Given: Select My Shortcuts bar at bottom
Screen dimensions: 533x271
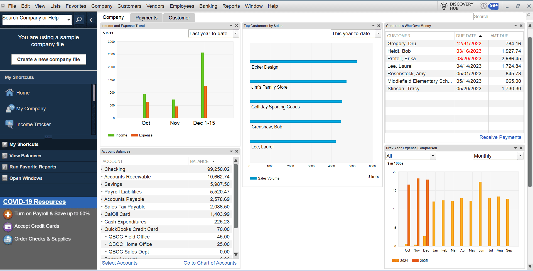Looking at the screenshot, I should (48, 144).
